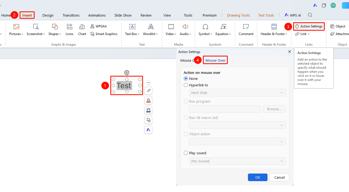Open the Pictures insert tool
This screenshot has width=349, height=192.
16,30
